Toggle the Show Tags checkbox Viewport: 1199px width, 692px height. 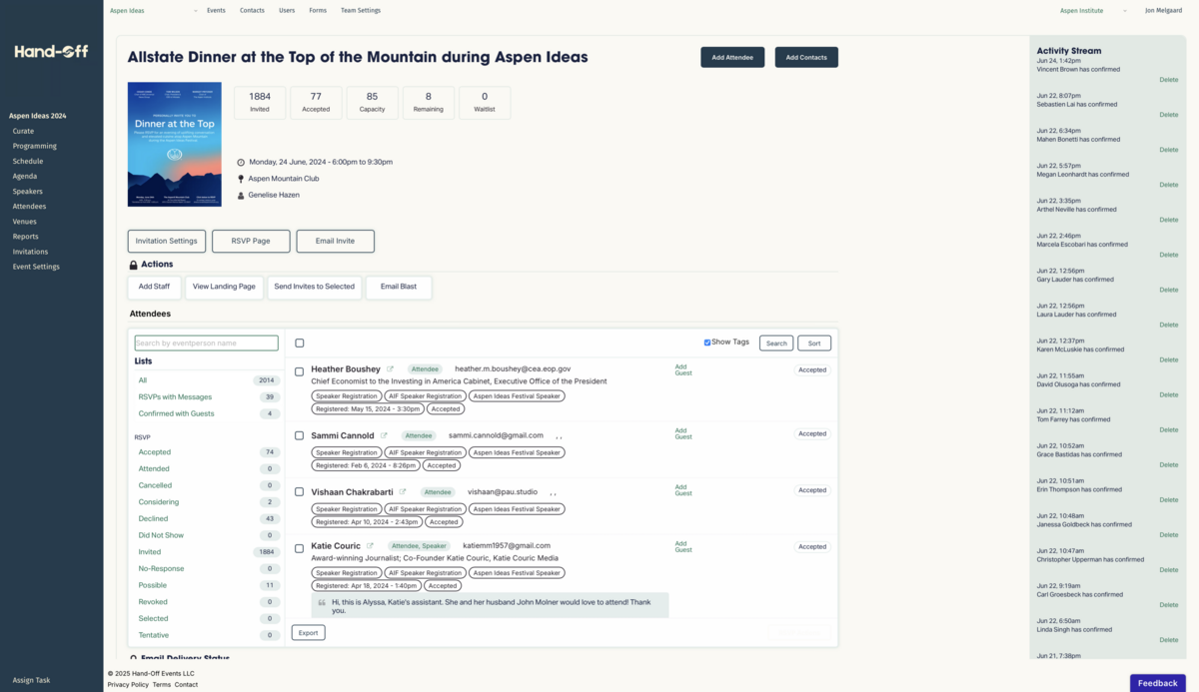(x=707, y=343)
